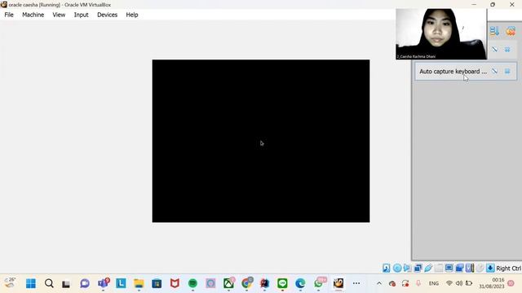Click inside the black VM display
The width and height of the screenshot is (522, 293).
tap(261, 141)
